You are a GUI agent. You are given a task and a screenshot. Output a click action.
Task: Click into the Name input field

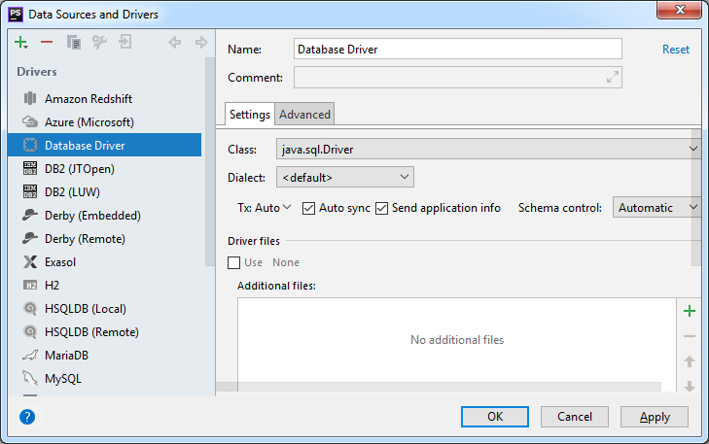pos(457,50)
